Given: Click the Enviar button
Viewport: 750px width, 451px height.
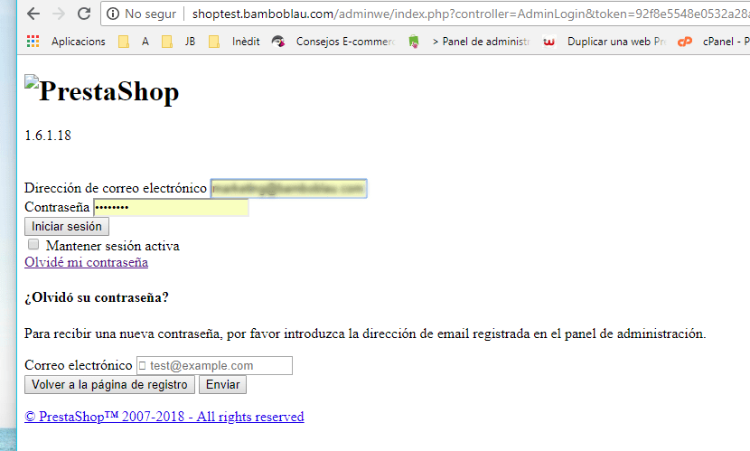Looking at the screenshot, I should (x=222, y=384).
